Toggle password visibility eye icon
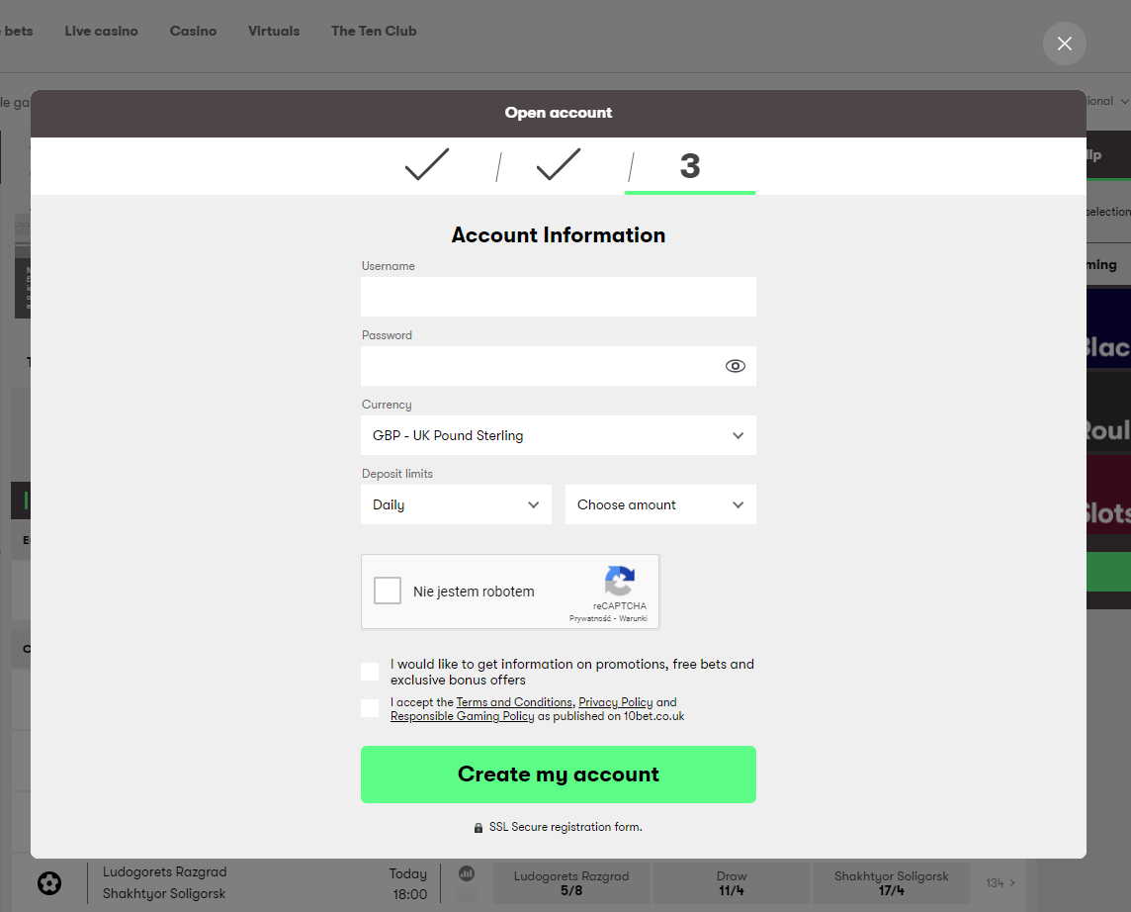1131x912 pixels. [x=735, y=366]
